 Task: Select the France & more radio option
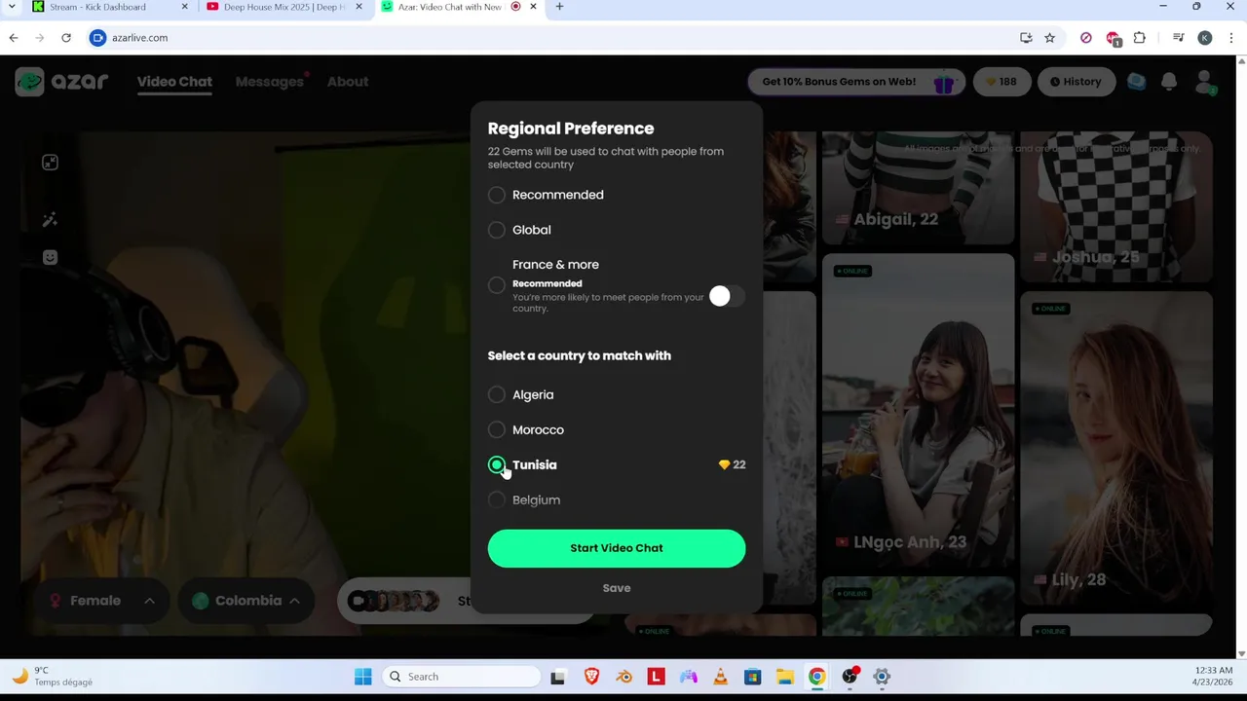[x=497, y=285]
